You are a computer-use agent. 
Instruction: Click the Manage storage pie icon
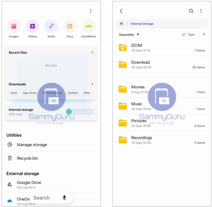click(10, 145)
